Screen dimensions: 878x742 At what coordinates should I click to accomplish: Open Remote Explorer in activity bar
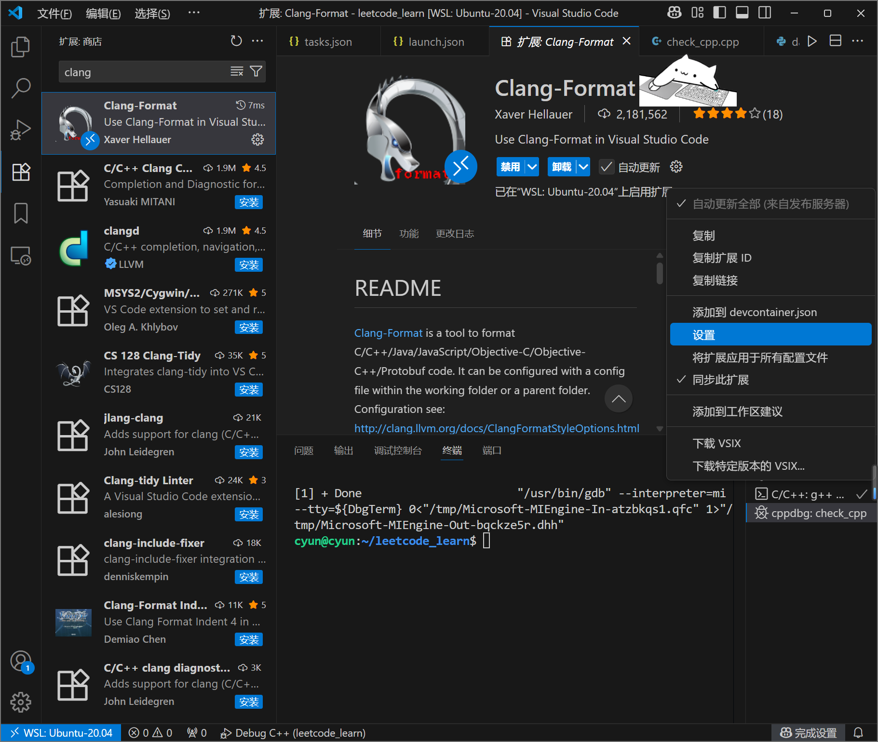click(x=21, y=255)
